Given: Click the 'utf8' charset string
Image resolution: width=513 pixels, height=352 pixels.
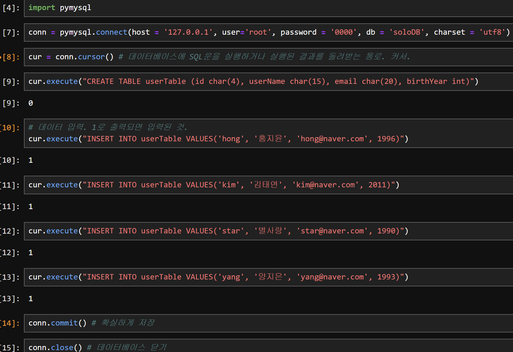Looking at the screenshot, I should [492, 32].
